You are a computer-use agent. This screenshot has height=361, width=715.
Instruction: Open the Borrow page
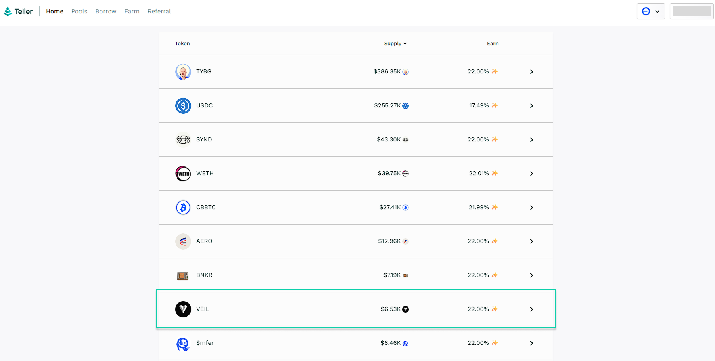coord(106,11)
